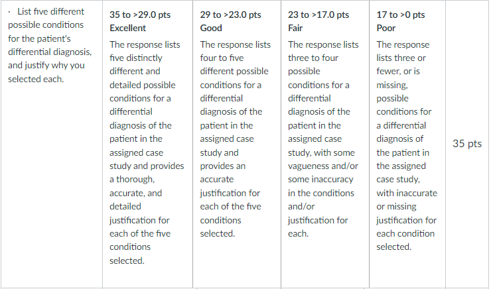Select the Good rating cell

point(237,144)
